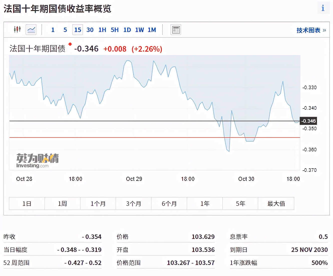Pick the 5H interval
Screen dimensions: 333x276
tap(115, 30)
